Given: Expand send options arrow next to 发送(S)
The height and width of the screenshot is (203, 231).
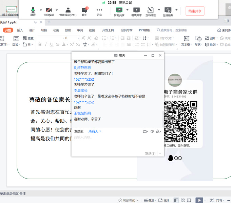Looking at the screenshot, I should [159, 154].
